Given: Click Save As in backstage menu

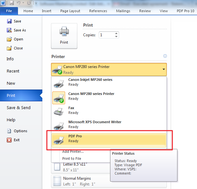Looking at the screenshot, I should click(20, 30).
